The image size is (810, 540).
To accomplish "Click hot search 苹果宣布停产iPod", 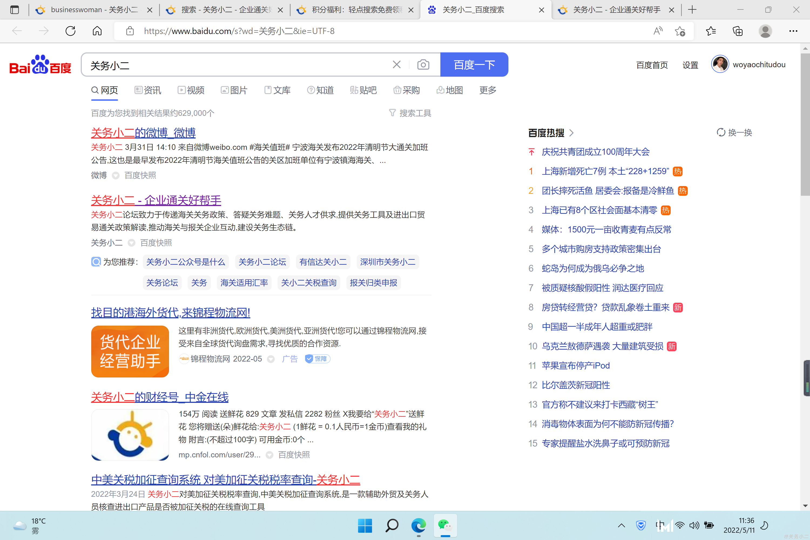I will (575, 365).
